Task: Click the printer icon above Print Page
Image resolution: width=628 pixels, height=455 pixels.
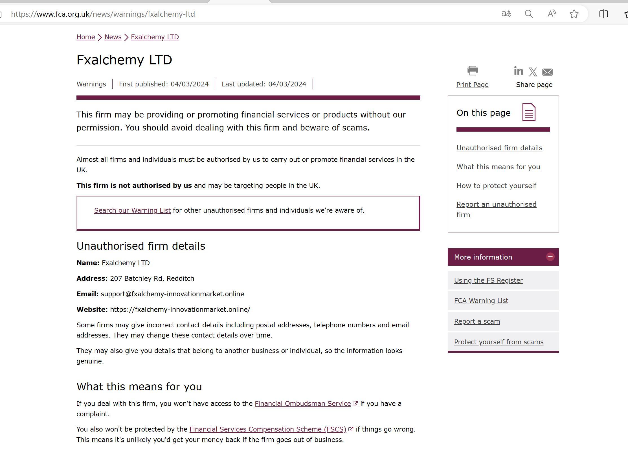Action: point(473,71)
